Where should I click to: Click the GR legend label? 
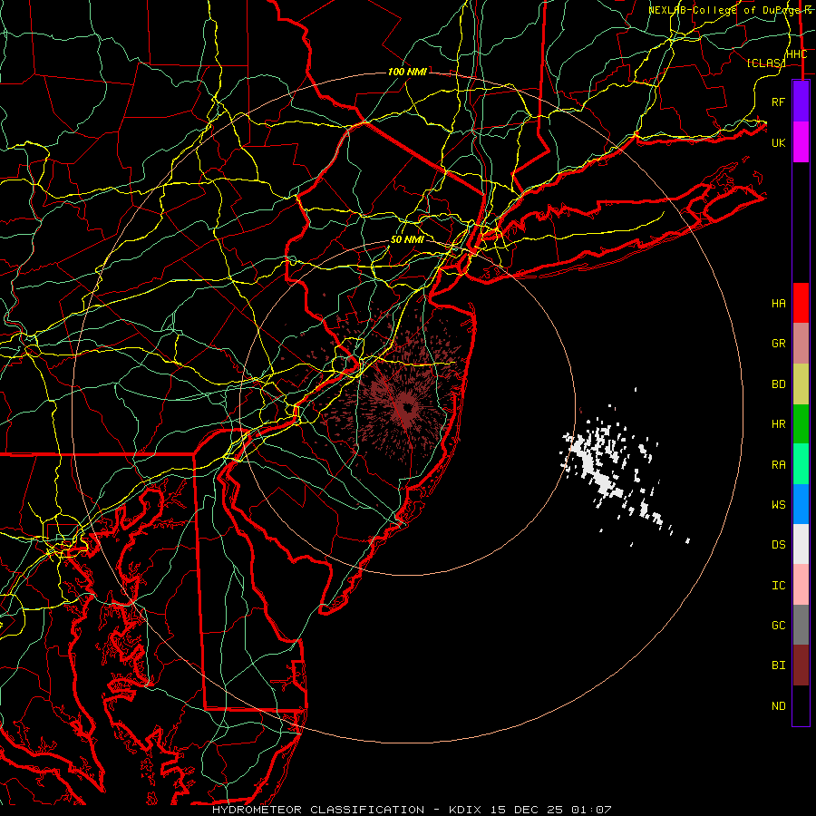click(778, 344)
